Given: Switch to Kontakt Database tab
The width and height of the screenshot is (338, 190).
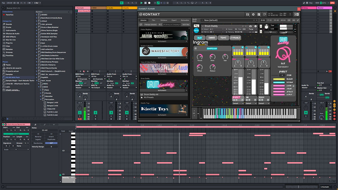Looking at the screenshot, I should pos(164,20).
